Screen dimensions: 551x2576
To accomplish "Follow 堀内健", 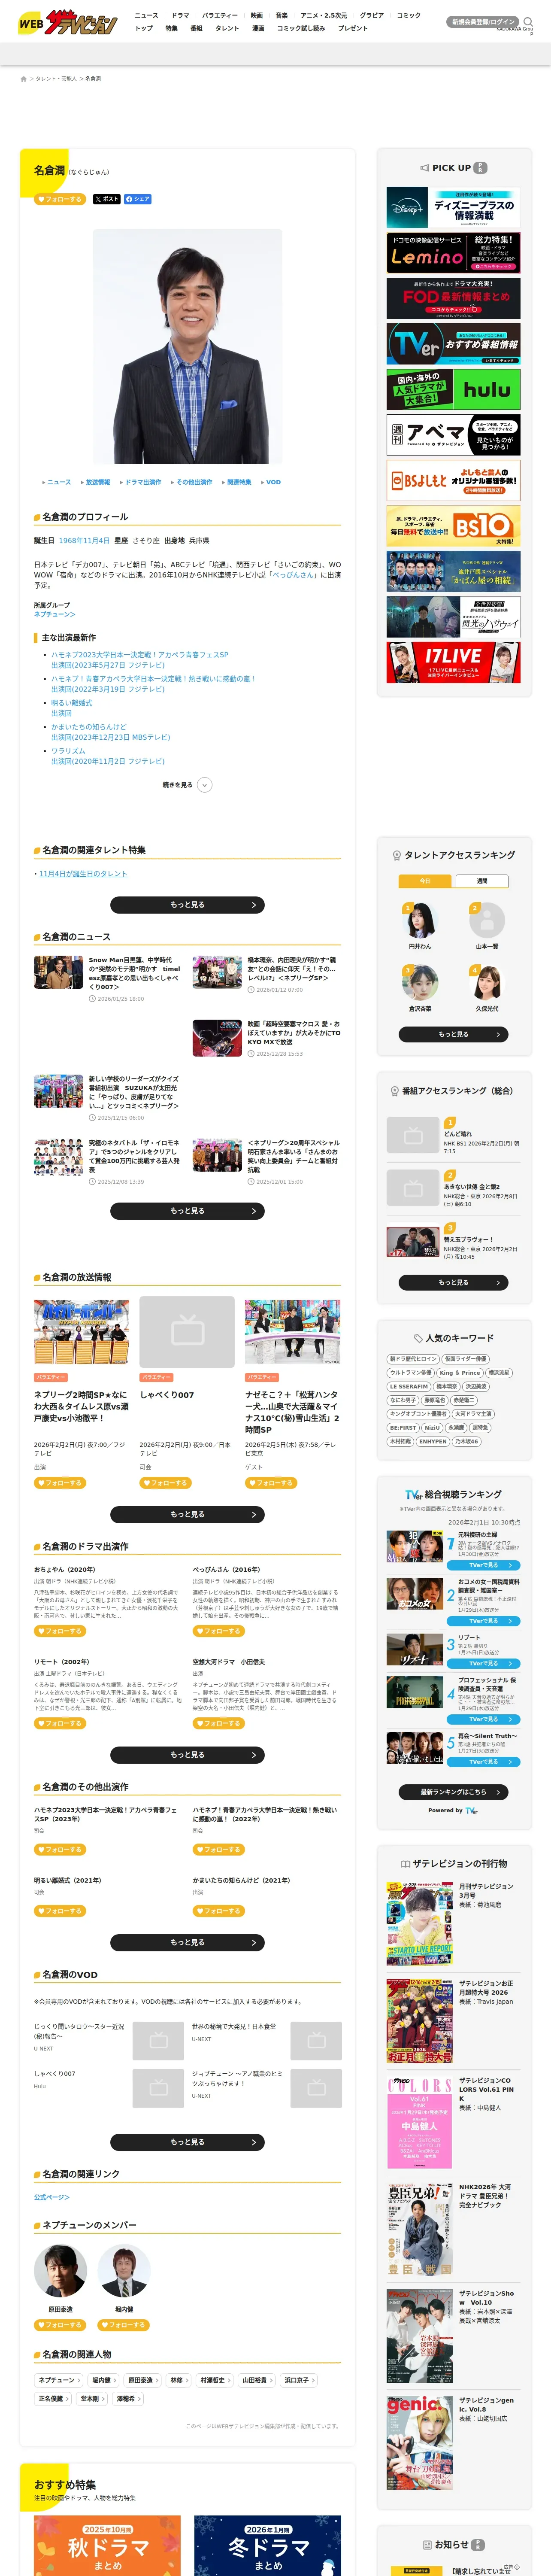I will tap(124, 2325).
